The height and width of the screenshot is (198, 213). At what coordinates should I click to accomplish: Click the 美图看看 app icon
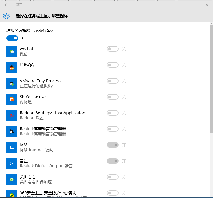pyautogui.click(x=12, y=180)
